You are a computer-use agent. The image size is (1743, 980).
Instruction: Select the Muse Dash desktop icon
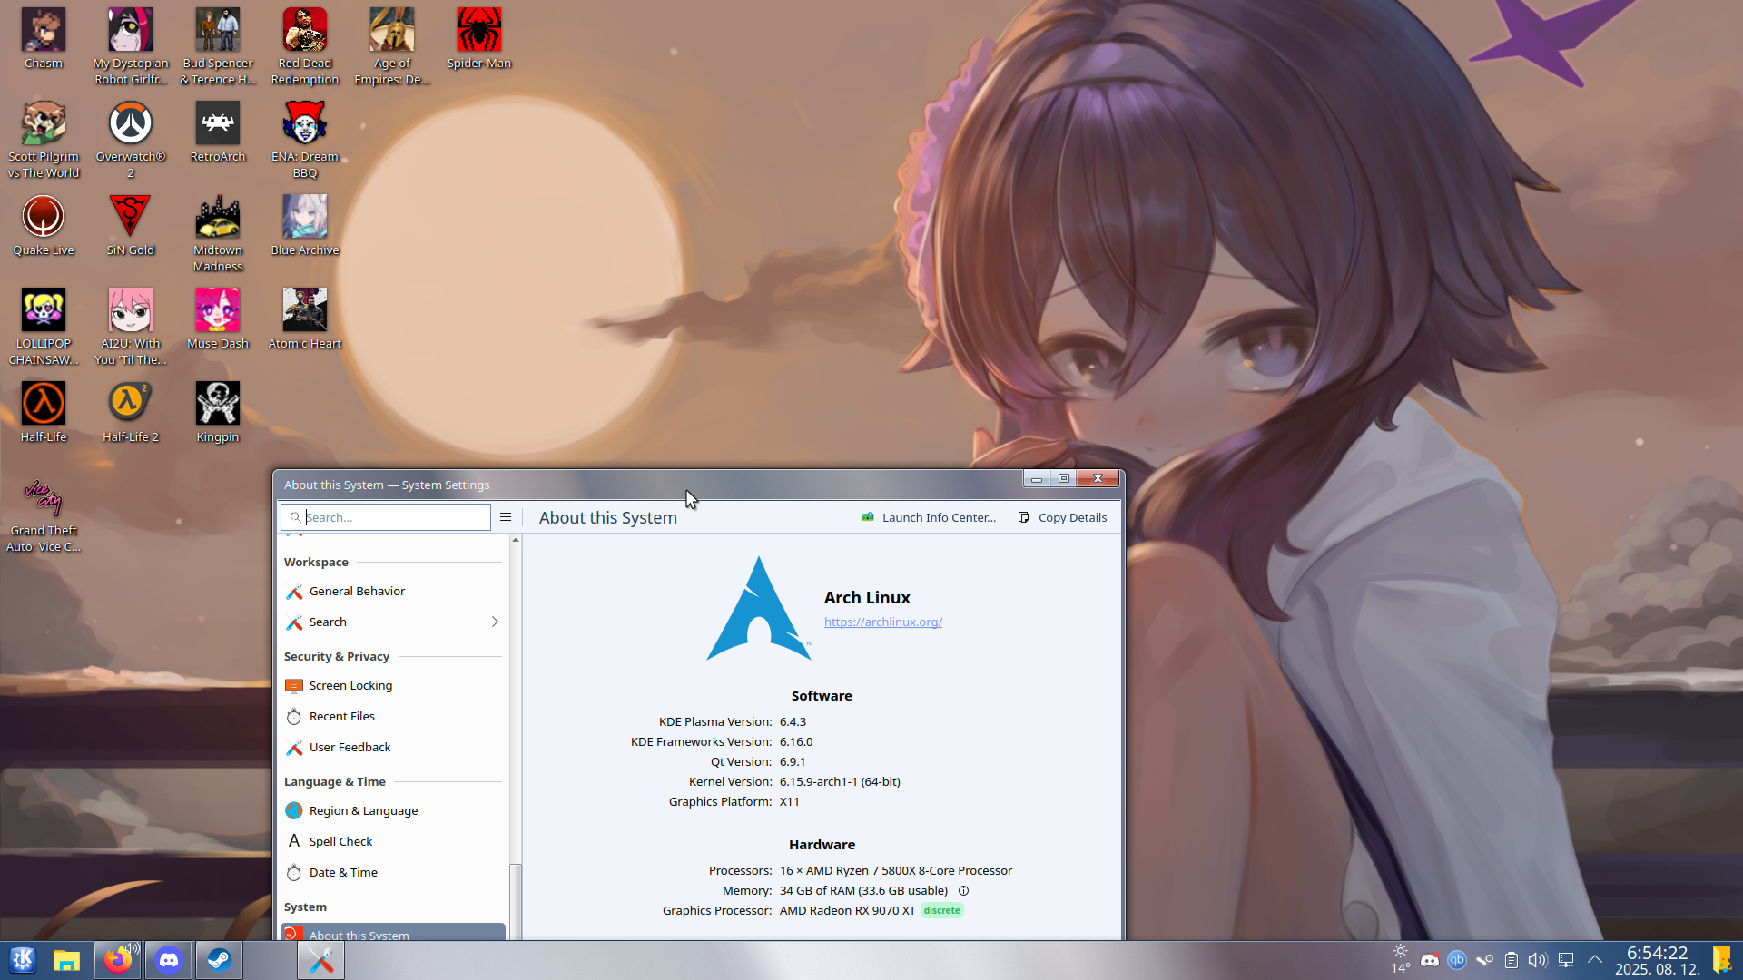point(218,318)
